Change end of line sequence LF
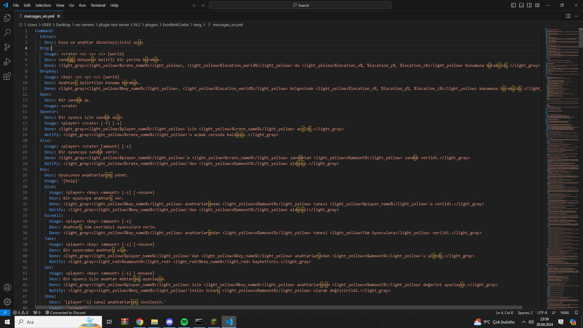The height and width of the screenshot is (328, 583). pos(554,313)
